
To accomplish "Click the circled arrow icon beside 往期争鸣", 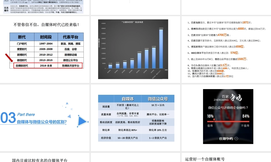I will (236, 139).
